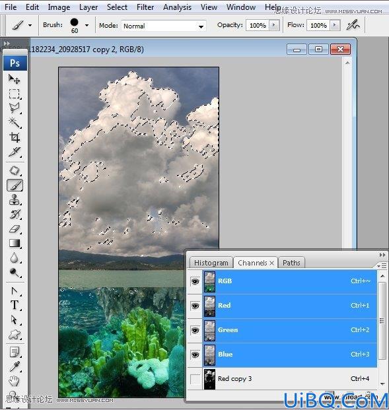Screen dimensions: 389x410
Task: Select the Polygonal Lasso tool
Action: point(14,108)
